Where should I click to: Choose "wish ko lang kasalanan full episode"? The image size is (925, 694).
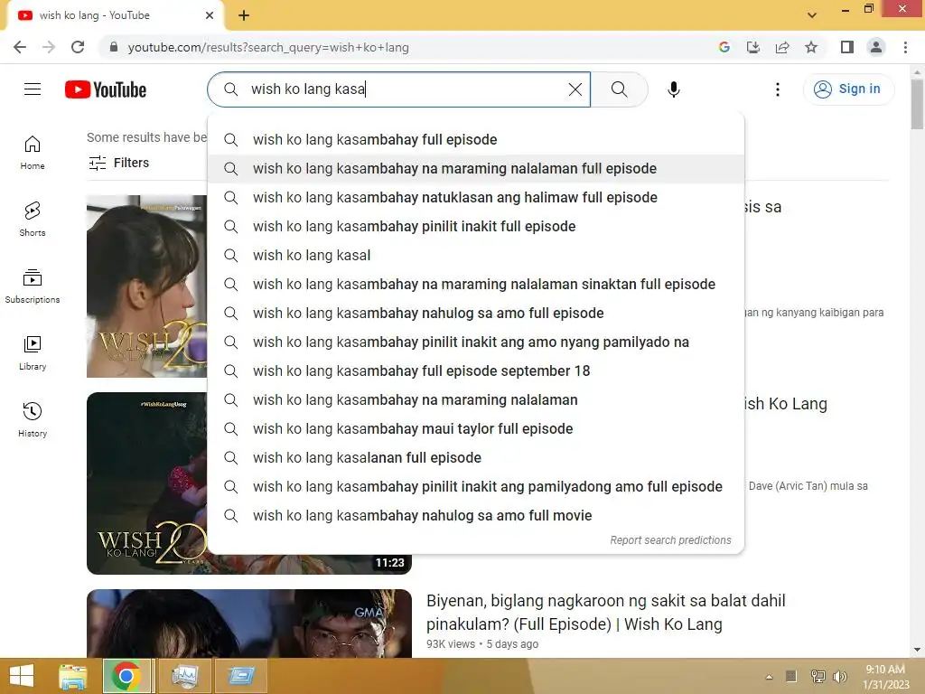pyautogui.click(x=476, y=458)
